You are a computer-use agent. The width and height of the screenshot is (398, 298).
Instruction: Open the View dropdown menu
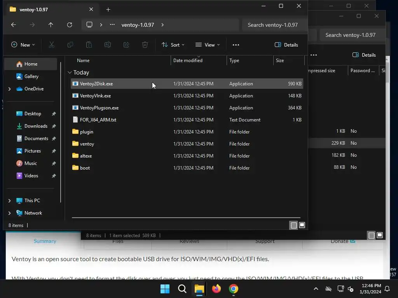(208, 45)
